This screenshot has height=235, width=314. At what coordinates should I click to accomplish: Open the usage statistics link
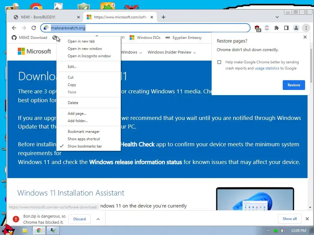(x=267, y=68)
